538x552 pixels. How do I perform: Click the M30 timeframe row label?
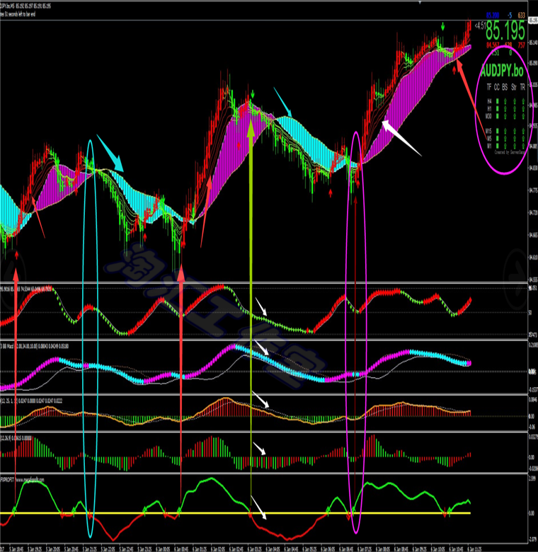[488, 116]
